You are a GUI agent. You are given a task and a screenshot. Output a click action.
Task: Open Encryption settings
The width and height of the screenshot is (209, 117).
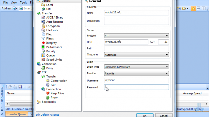[x=53, y=26]
